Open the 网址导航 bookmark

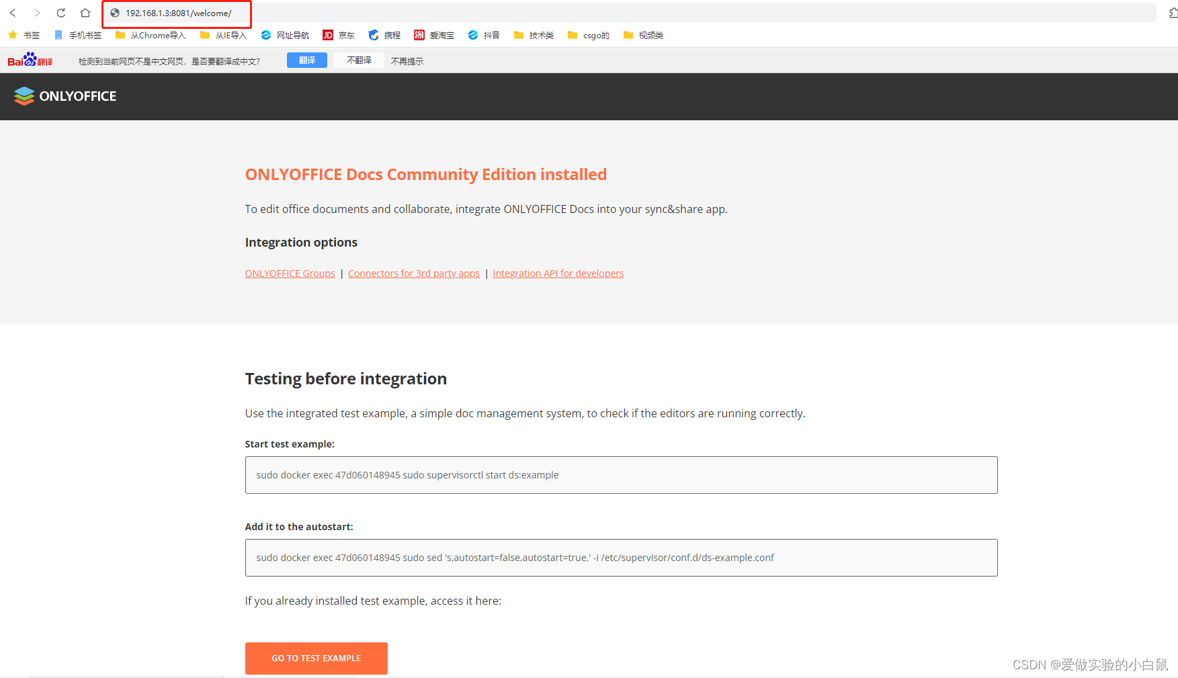pyautogui.click(x=285, y=35)
